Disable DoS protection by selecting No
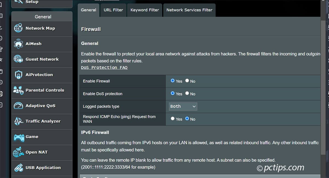This screenshot has height=178, width=329. (187, 94)
